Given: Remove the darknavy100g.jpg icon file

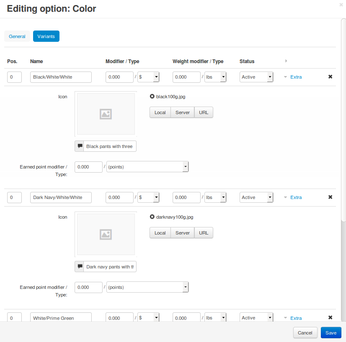Looking at the screenshot, I should (152, 217).
